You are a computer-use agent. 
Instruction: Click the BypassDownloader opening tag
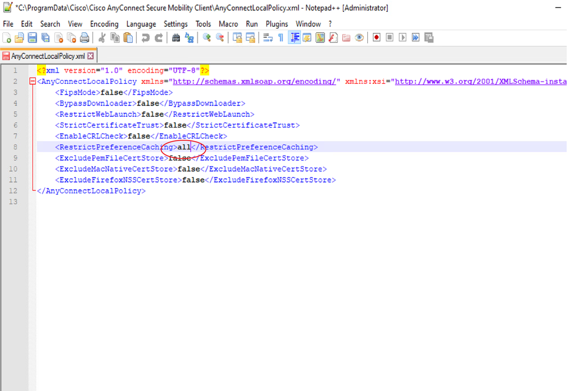pos(96,103)
